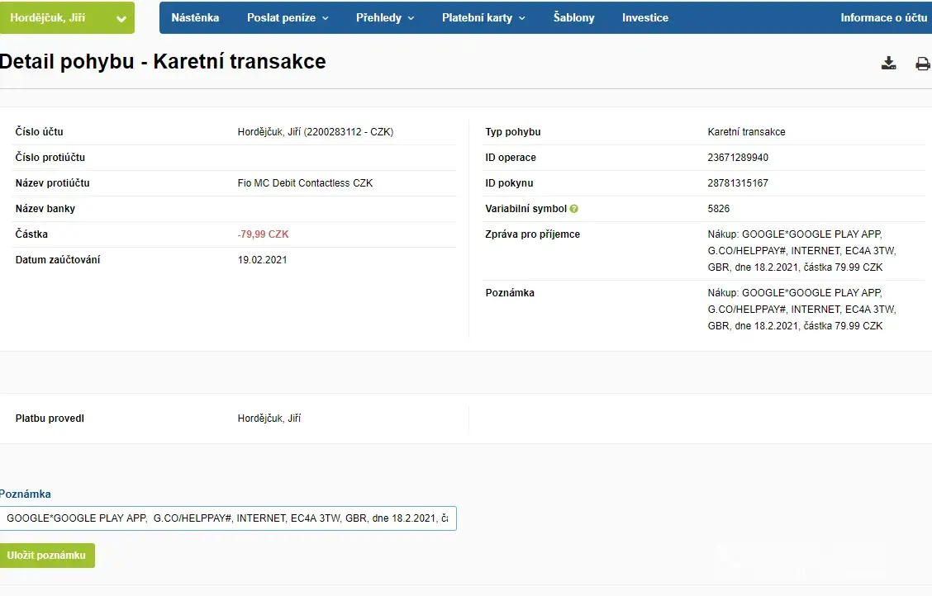932x596 pixels.
Task: Expand the Přehledy menu
Action: (x=385, y=17)
